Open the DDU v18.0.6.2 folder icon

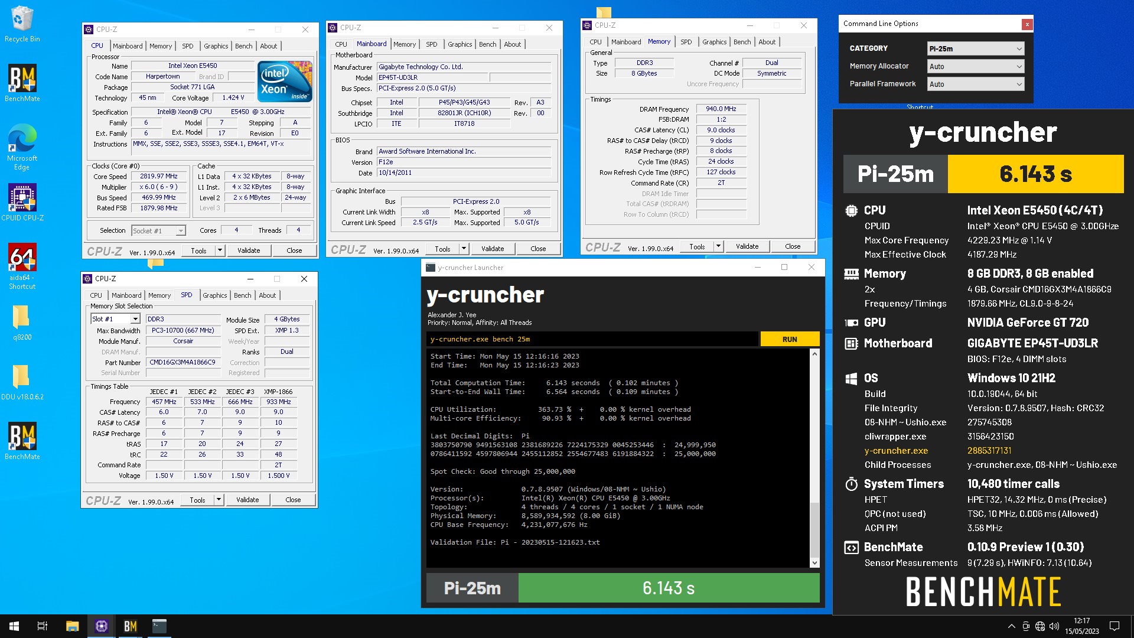coord(22,382)
